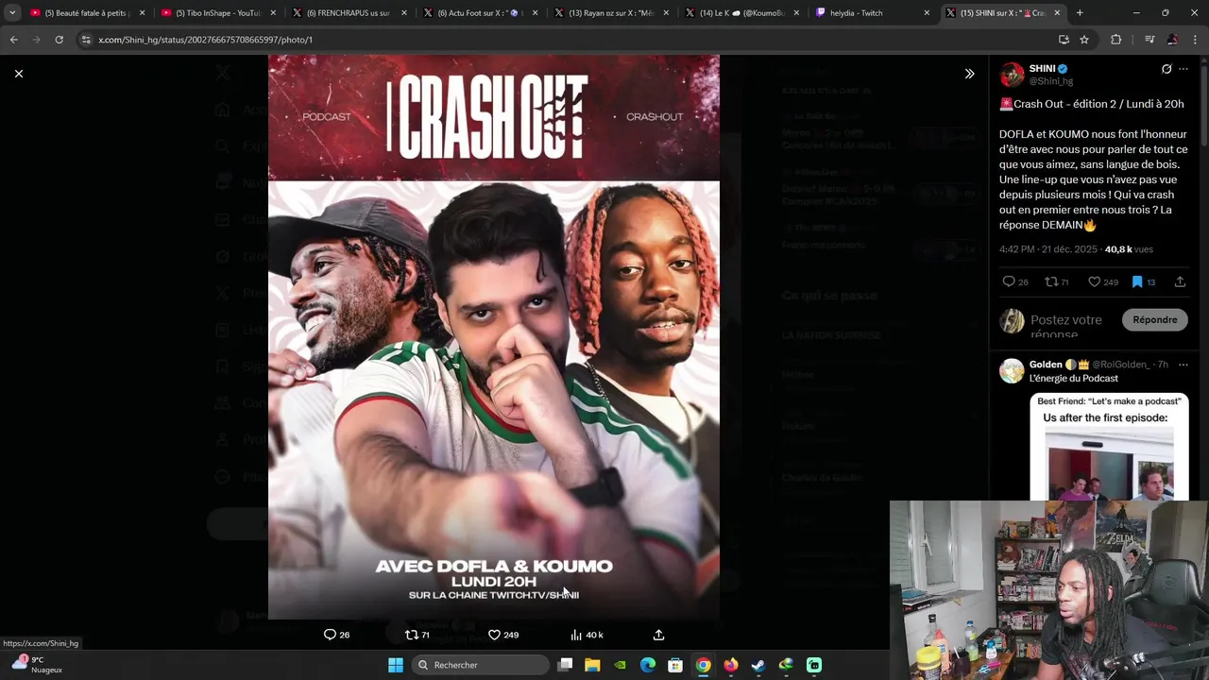
Task: Switch to the Actu Foot sur X tab
Action: [x=478, y=13]
